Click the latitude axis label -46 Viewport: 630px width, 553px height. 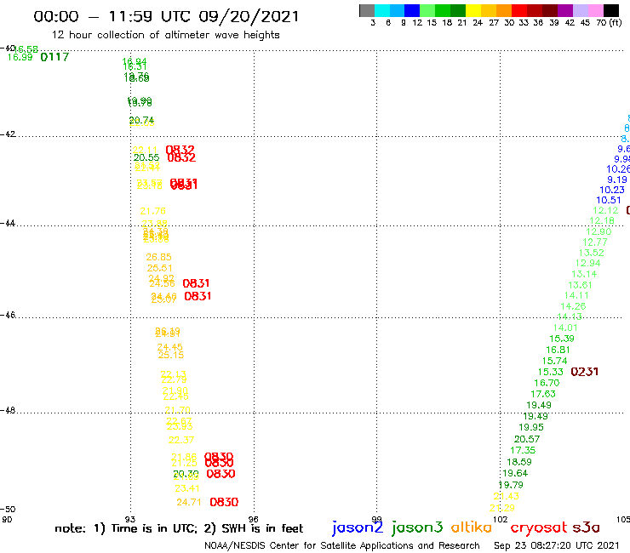coord(8,315)
